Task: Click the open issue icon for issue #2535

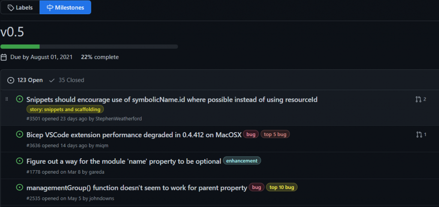Action: coord(19,187)
